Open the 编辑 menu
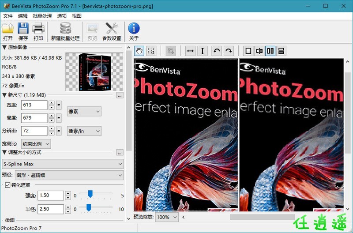 pos(23,16)
